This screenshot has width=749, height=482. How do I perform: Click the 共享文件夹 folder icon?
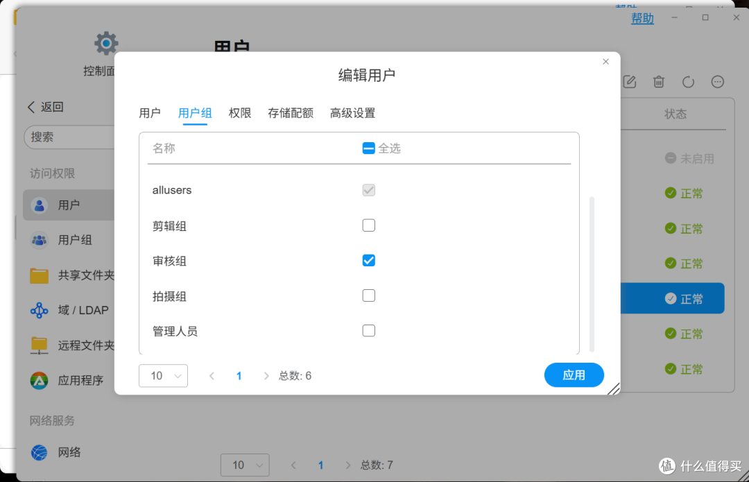(39, 275)
